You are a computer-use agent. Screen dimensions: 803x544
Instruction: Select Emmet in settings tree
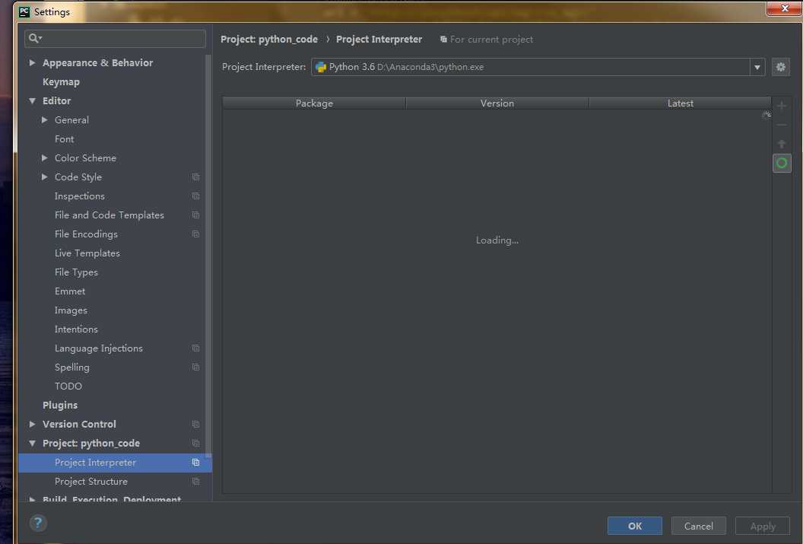(70, 291)
